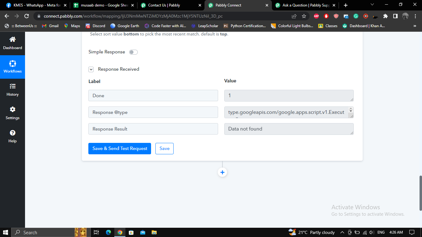Open the Google Earth bookmark
422x237 pixels.
[x=125, y=26]
